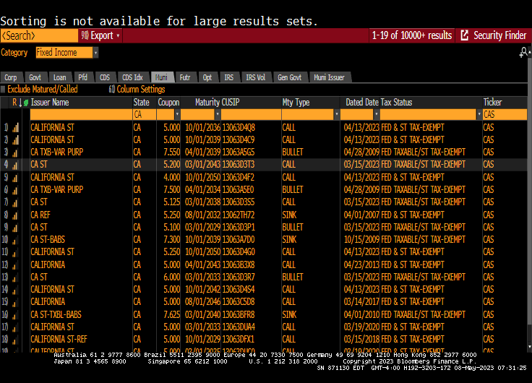Viewport: 532px width, 383px height.
Task: Click the relevance bars icon in row 4
Action: [x=15, y=165]
